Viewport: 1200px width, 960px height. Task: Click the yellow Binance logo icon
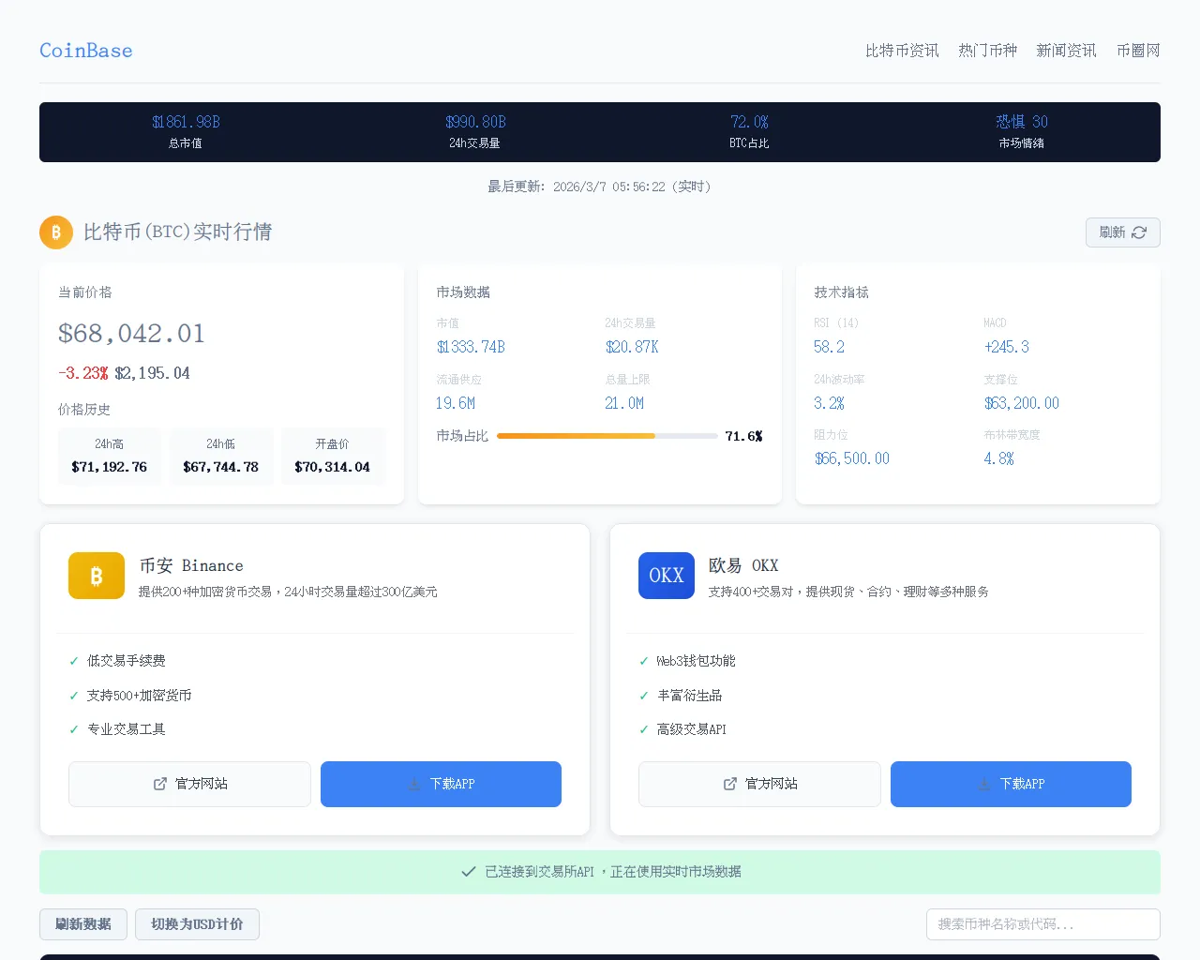(97, 576)
